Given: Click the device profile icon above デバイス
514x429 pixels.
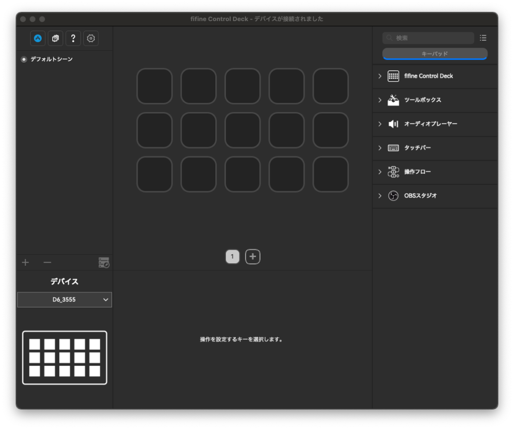Looking at the screenshot, I should tap(104, 262).
